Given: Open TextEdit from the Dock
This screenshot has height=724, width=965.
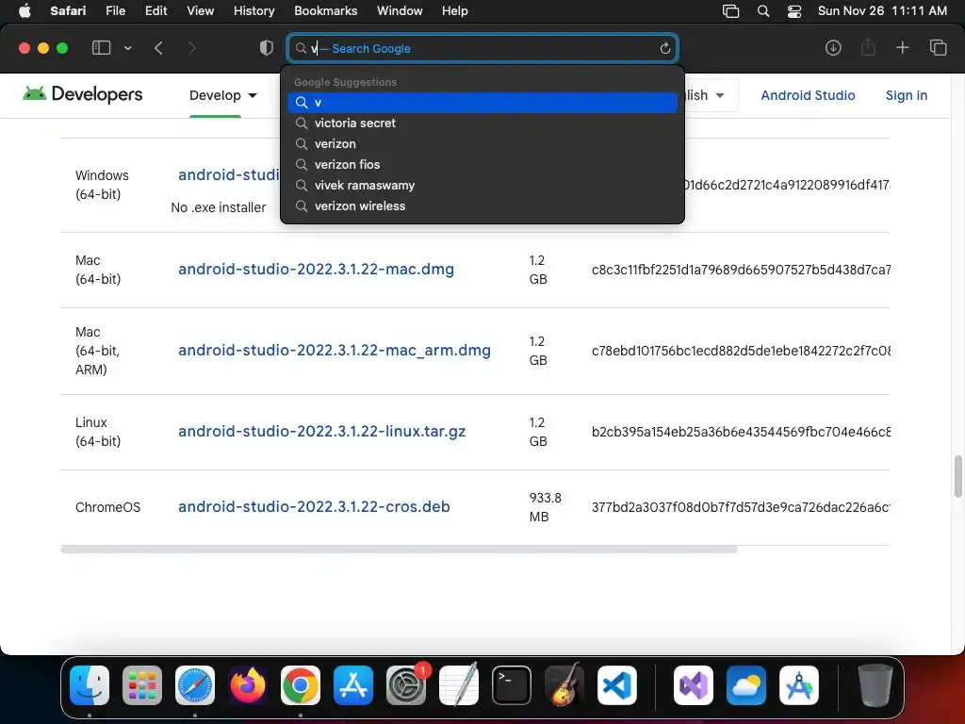Looking at the screenshot, I should click(x=459, y=685).
